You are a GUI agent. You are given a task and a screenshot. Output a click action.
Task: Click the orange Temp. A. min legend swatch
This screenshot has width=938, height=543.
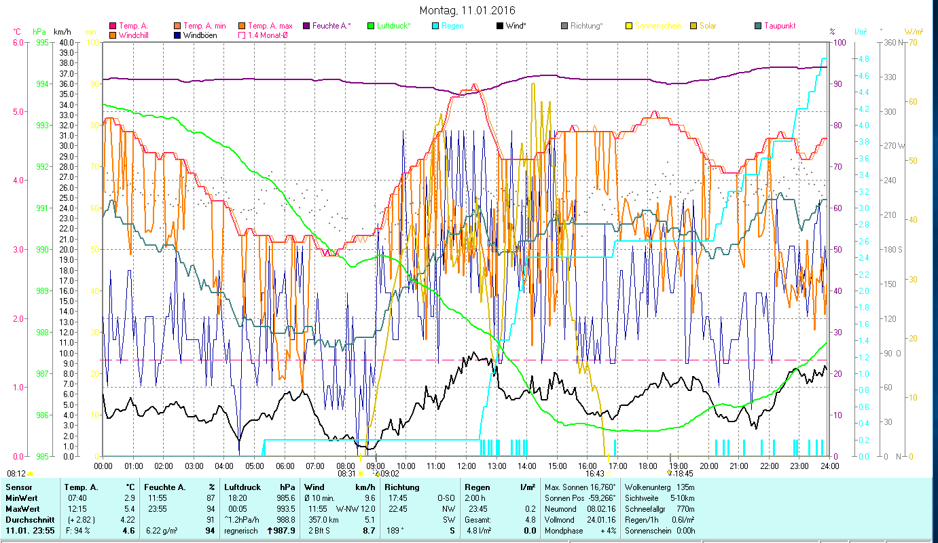tap(178, 26)
